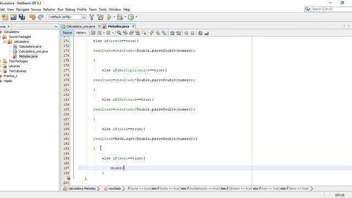Toggle Highlight Search icon

[137, 33]
